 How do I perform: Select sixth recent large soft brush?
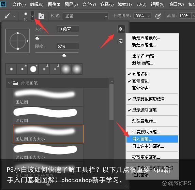pyautogui.click(x=66, y=69)
